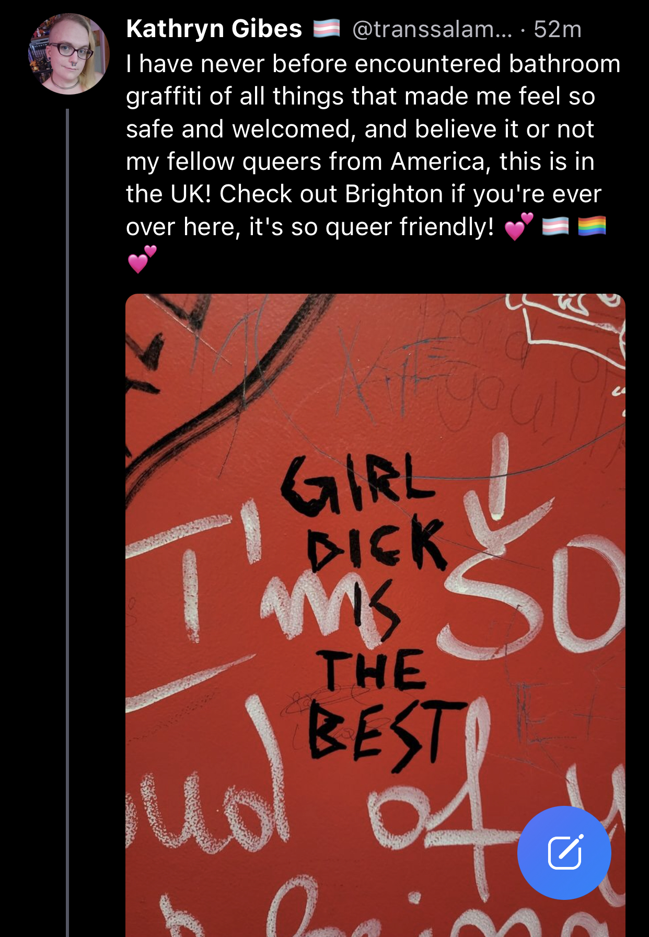Tap the hearts emoji on the tweet's last line
649x937 pixels.
[142, 259]
